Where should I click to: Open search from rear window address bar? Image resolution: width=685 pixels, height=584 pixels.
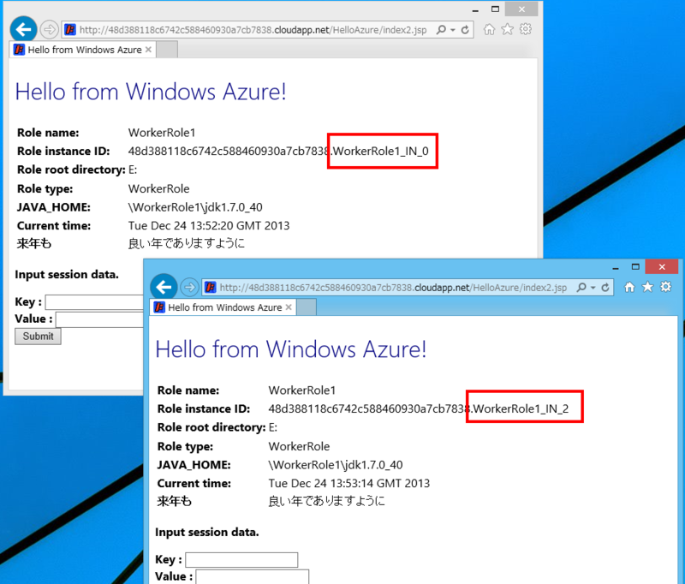click(441, 30)
